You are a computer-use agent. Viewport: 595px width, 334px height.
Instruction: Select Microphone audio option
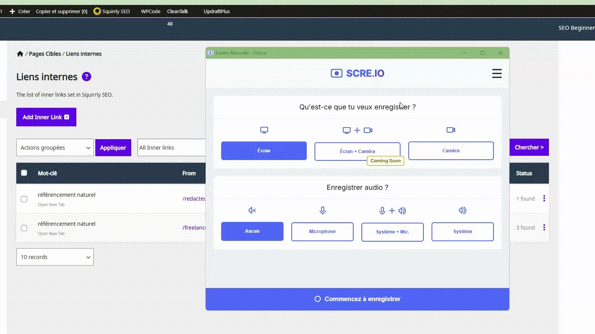pyautogui.click(x=322, y=232)
